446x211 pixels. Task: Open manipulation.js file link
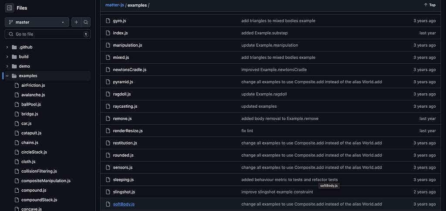pyautogui.click(x=128, y=45)
